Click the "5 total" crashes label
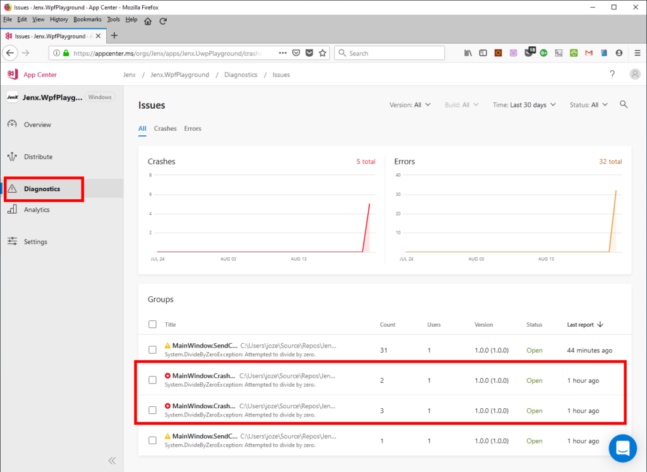The height and width of the screenshot is (472, 647). point(366,161)
